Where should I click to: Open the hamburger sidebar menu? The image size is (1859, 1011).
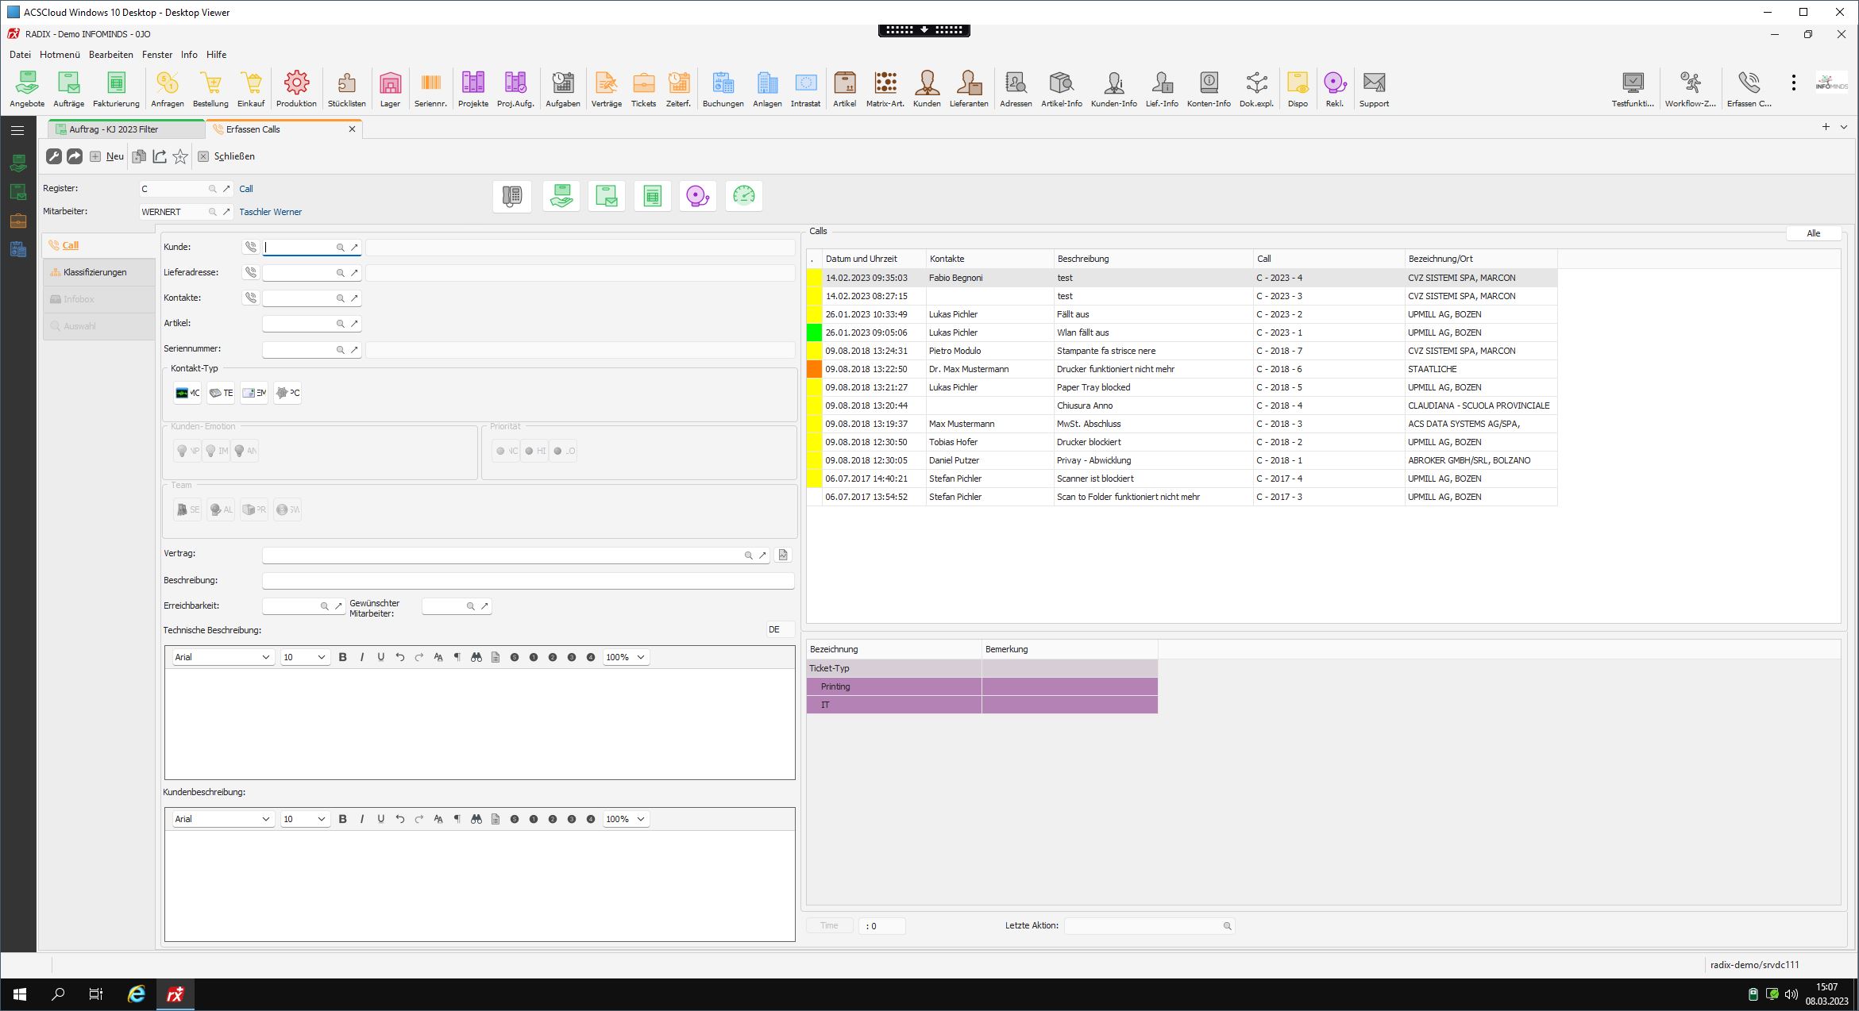point(17,130)
